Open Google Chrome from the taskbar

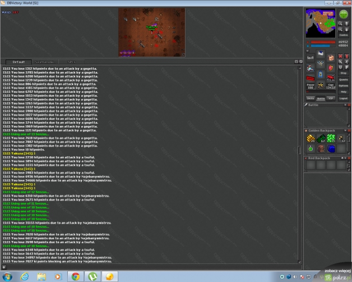(75, 276)
